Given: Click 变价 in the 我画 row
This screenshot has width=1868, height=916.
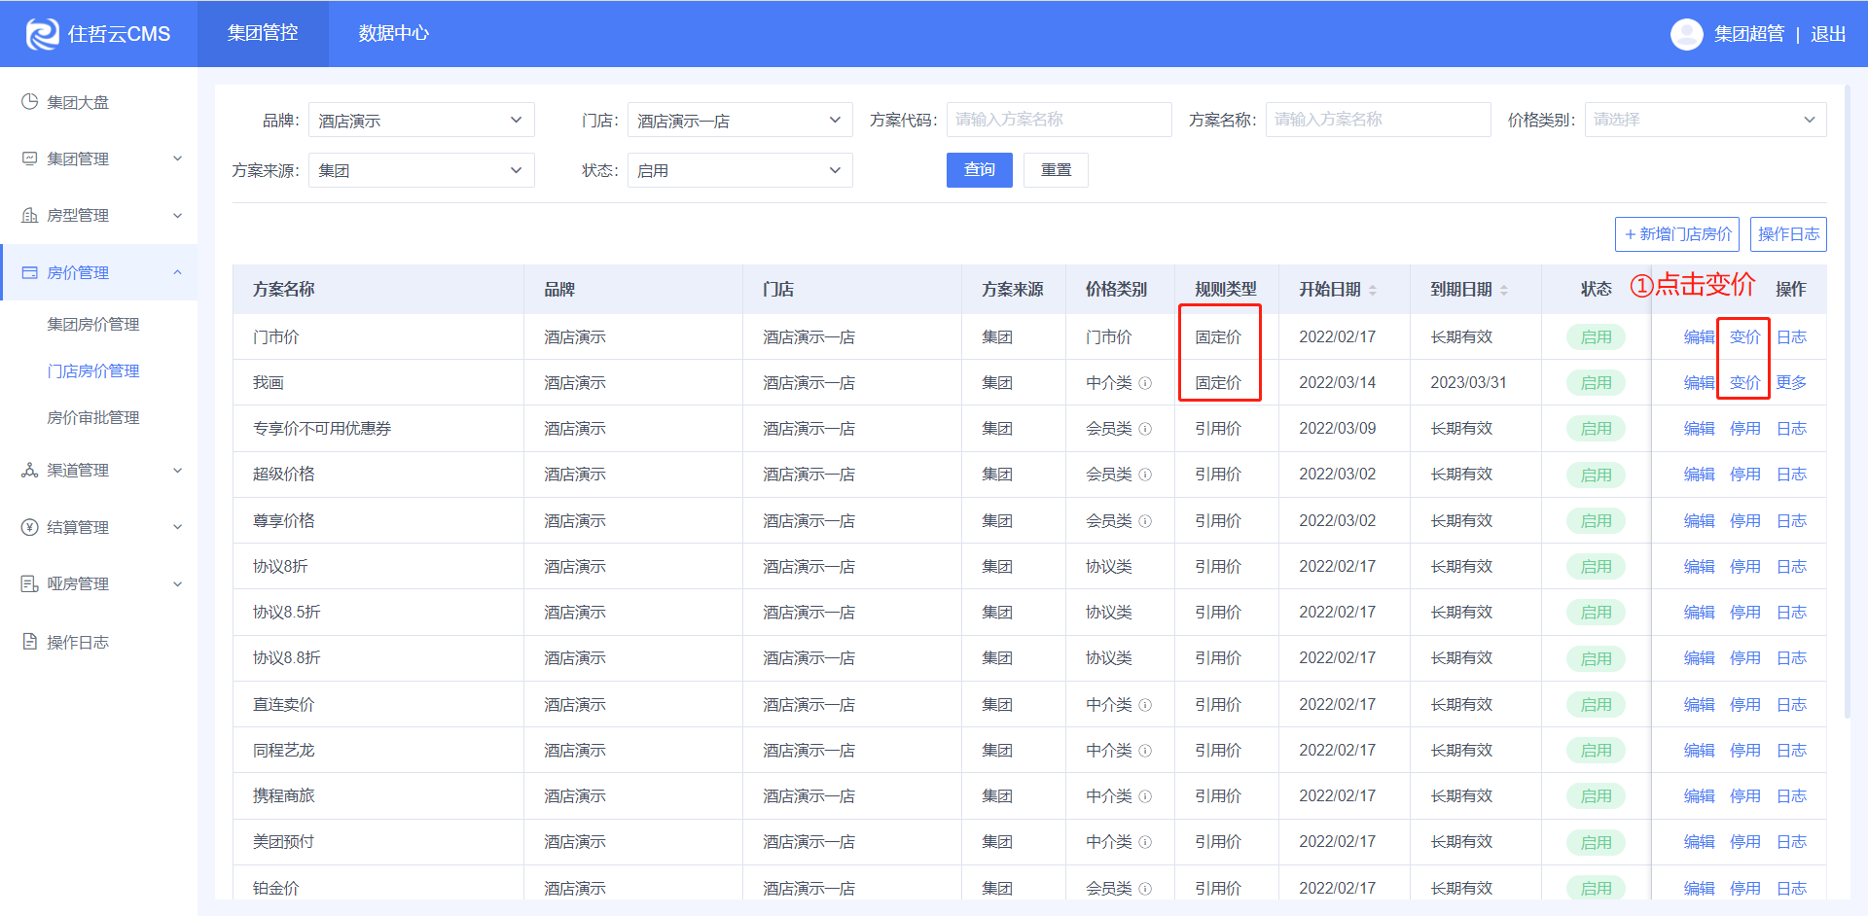Looking at the screenshot, I should tap(1744, 383).
